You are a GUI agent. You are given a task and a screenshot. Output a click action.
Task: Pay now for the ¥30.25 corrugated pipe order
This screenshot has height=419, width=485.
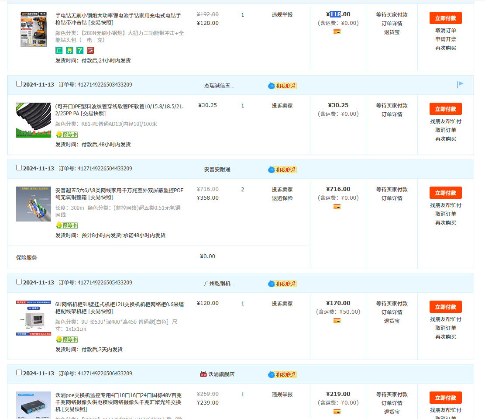click(x=445, y=109)
